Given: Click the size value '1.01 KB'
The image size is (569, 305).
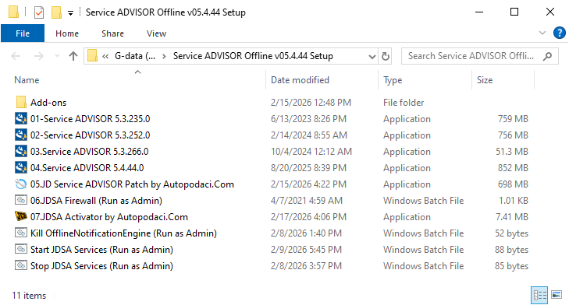Looking at the screenshot, I should pyautogui.click(x=513, y=201).
